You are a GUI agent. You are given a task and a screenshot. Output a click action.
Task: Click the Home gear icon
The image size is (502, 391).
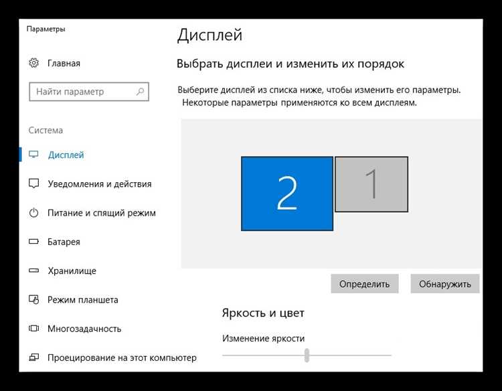[33, 63]
